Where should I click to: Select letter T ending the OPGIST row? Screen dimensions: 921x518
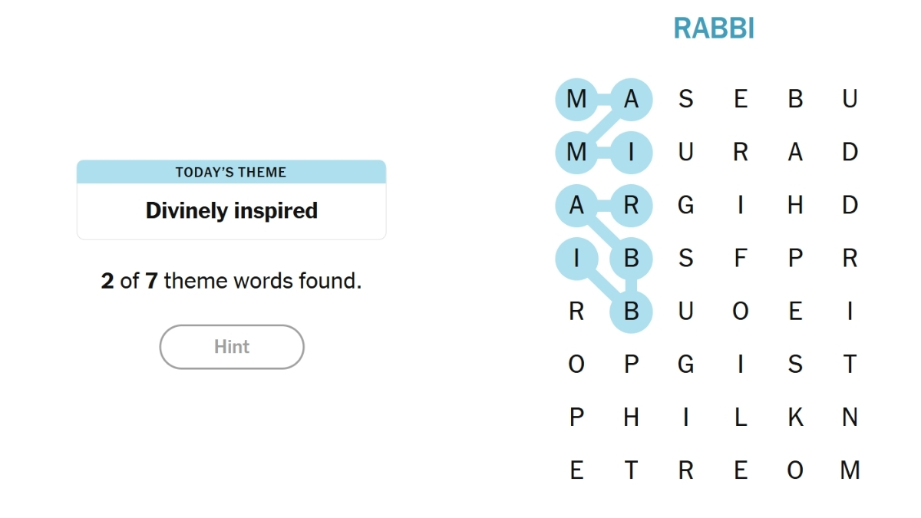[850, 364]
